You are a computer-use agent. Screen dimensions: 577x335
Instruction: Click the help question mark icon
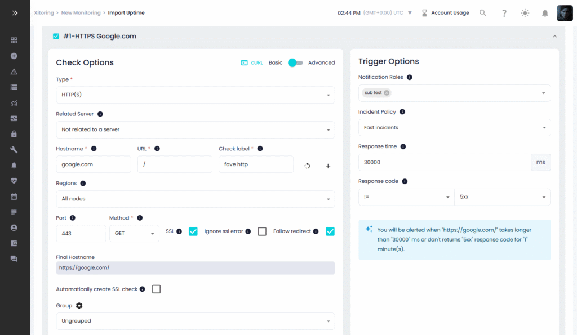504,13
